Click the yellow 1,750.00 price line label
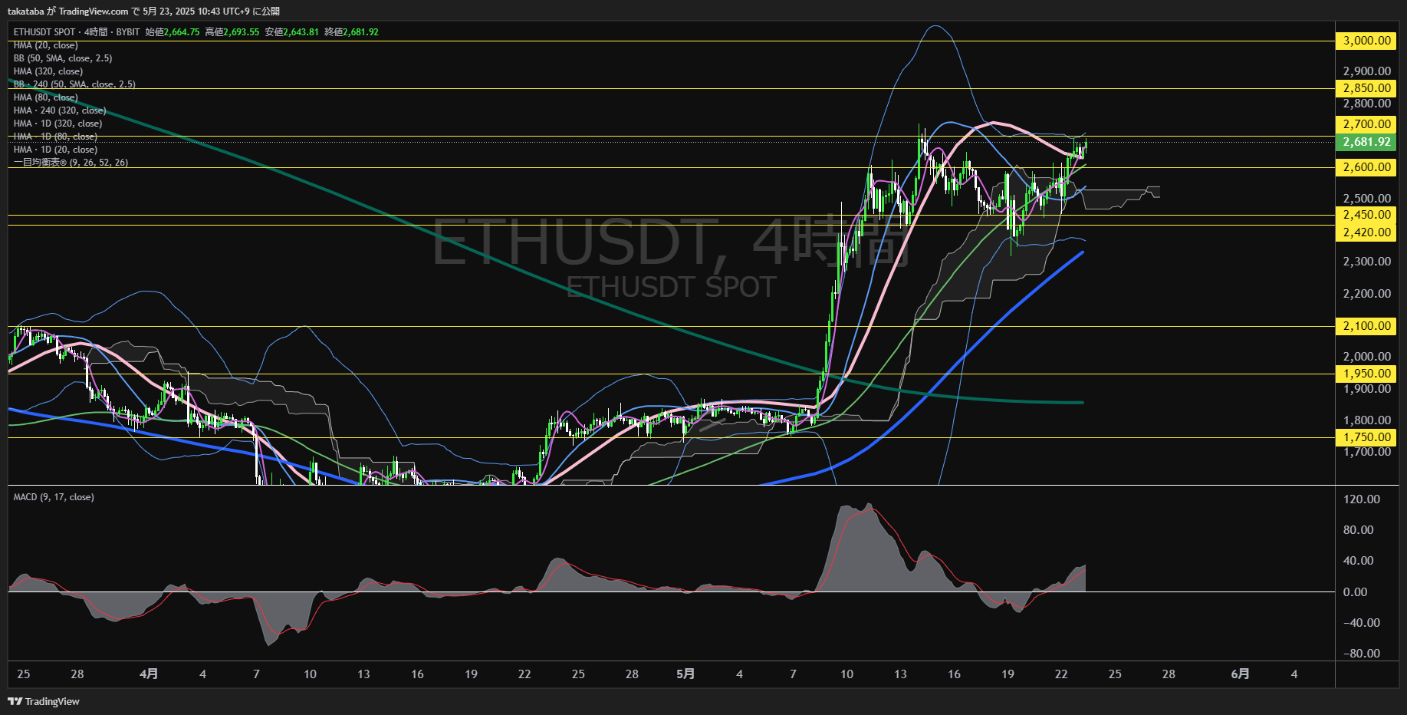Image resolution: width=1407 pixels, height=715 pixels. click(1366, 437)
